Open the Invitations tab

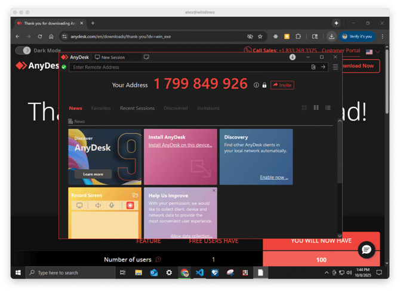click(208, 108)
